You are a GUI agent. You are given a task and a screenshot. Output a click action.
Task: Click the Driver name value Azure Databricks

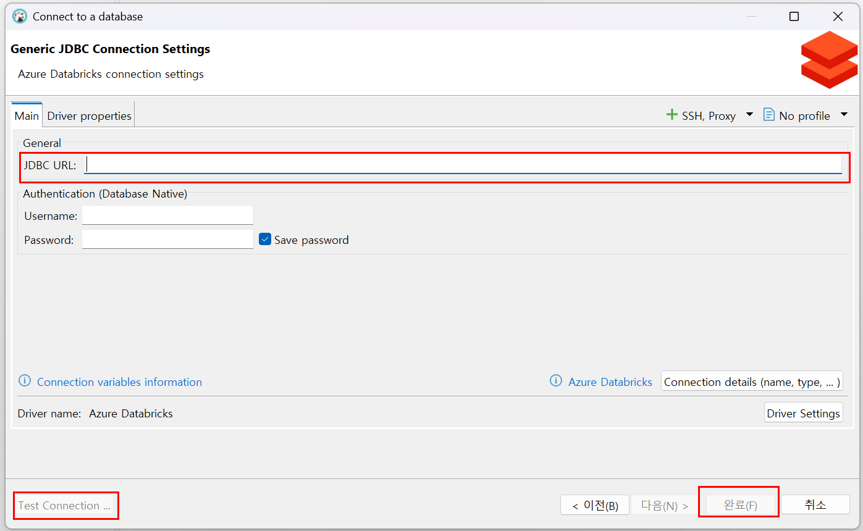131,414
